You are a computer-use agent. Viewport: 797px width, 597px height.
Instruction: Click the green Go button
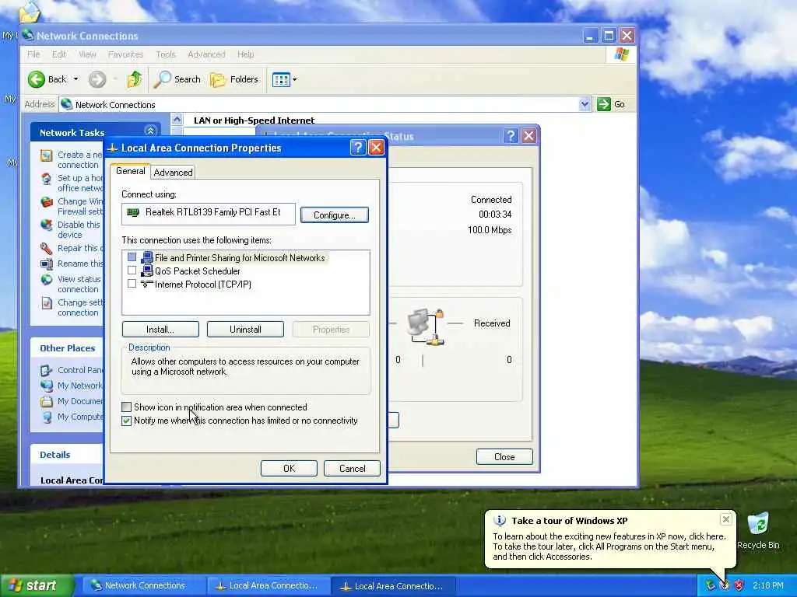pyautogui.click(x=612, y=105)
